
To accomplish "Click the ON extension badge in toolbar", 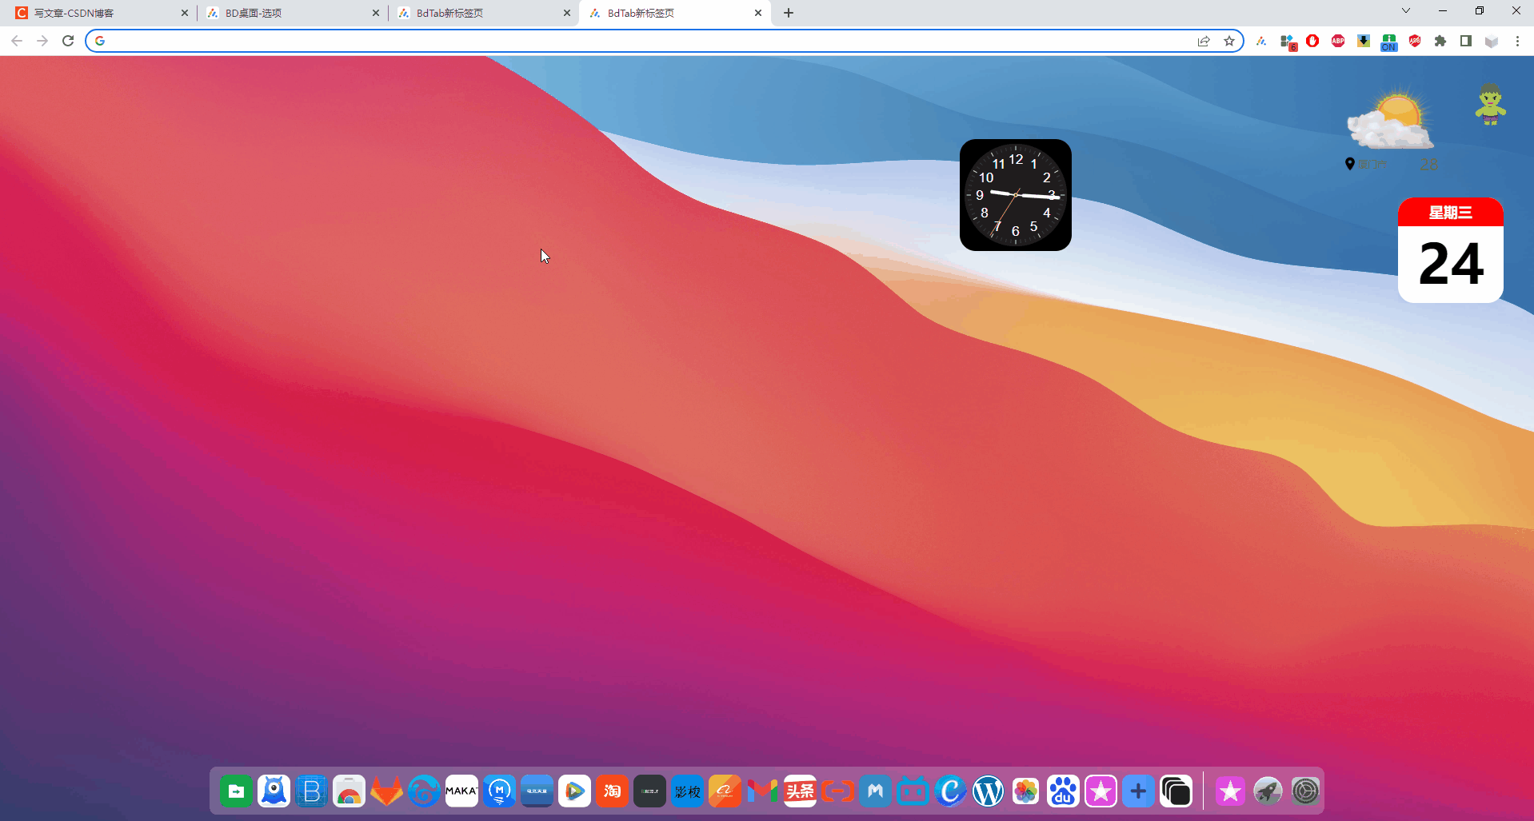I will point(1388,41).
